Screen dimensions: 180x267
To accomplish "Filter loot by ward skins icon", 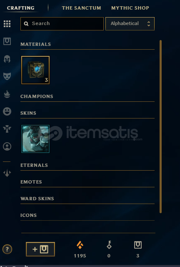I will pyautogui.click(x=7, y=129).
